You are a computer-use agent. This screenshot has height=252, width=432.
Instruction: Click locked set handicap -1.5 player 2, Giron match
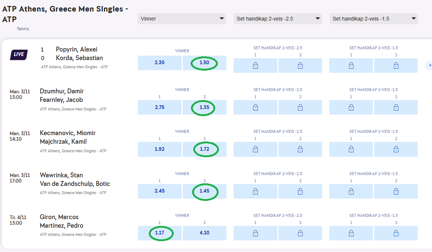pos(396,233)
